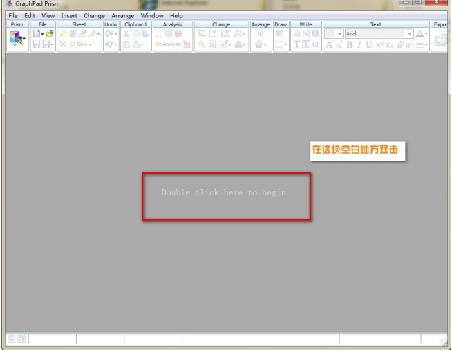This screenshot has height=351, width=452.
Task: Open the Window menu
Action: 152,16
